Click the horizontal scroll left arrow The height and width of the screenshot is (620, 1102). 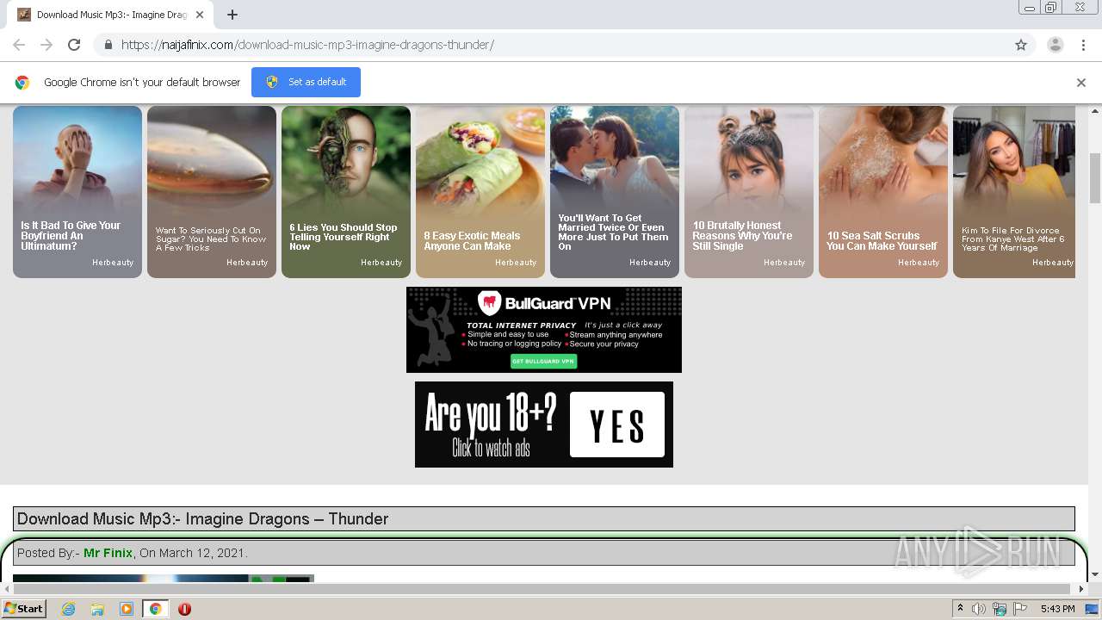click(7, 589)
